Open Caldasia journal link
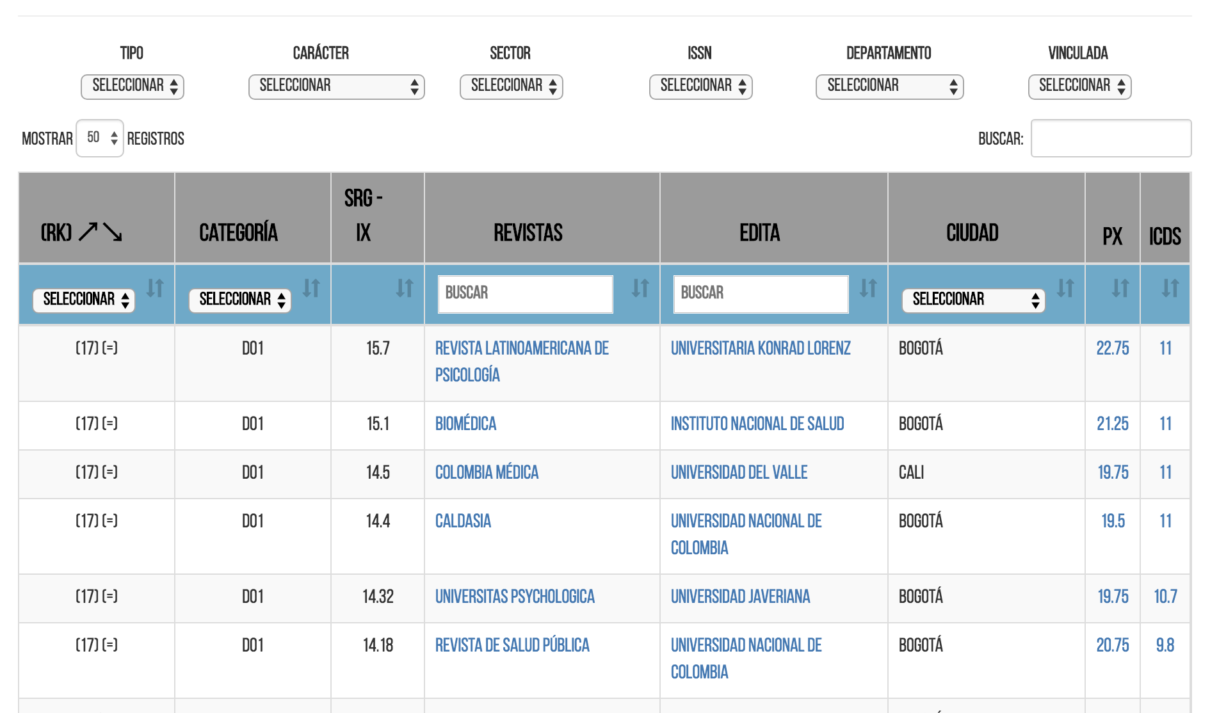The width and height of the screenshot is (1210, 713). [x=463, y=521]
